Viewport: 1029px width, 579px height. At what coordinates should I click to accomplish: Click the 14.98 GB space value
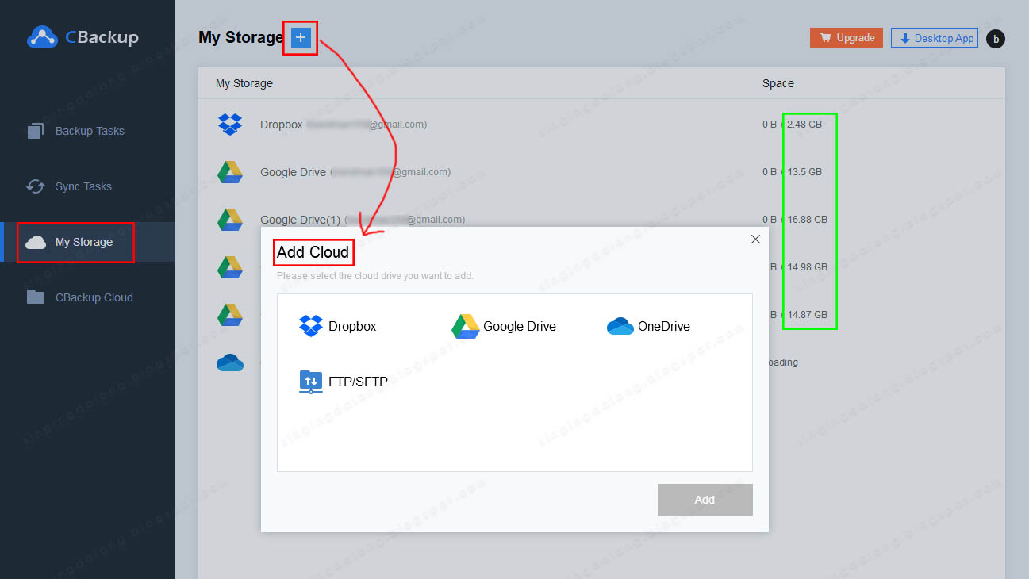coord(808,267)
